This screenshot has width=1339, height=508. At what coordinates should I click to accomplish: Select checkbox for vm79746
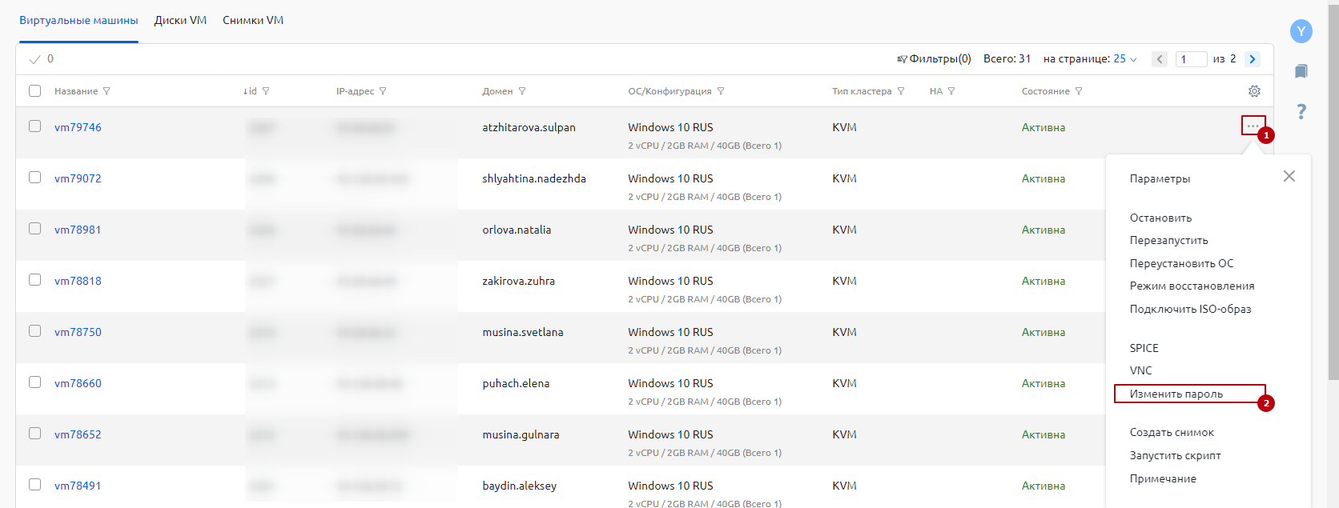coord(34,126)
